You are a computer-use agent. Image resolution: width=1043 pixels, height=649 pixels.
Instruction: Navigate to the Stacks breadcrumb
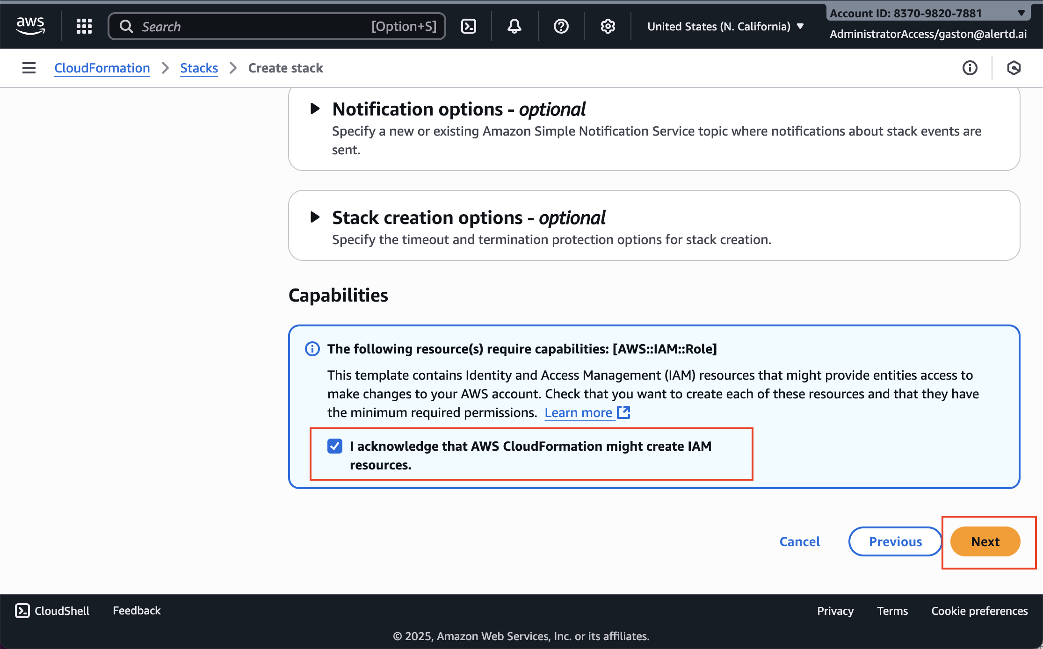(199, 68)
